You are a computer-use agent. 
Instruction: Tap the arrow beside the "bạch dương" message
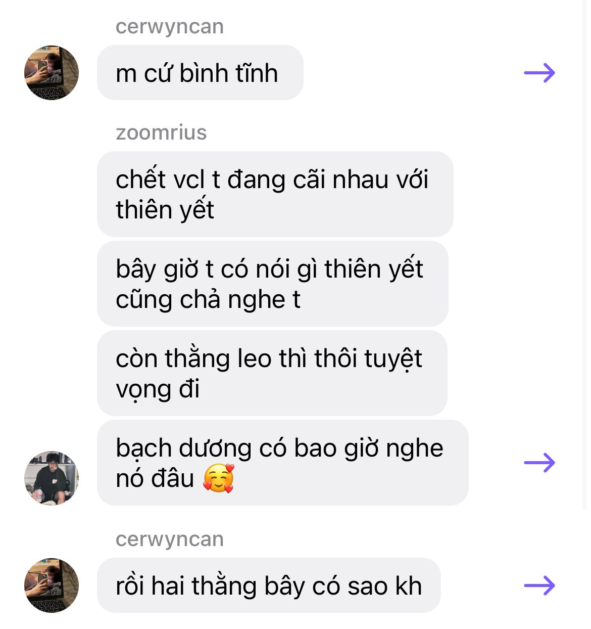click(539, 463)
